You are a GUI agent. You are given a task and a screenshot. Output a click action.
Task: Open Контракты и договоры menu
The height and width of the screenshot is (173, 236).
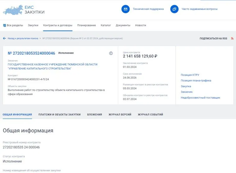coord(58,25)
